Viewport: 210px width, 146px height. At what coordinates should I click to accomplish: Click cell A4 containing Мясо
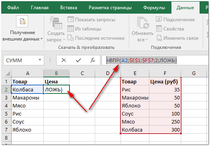tap(27, 105)
